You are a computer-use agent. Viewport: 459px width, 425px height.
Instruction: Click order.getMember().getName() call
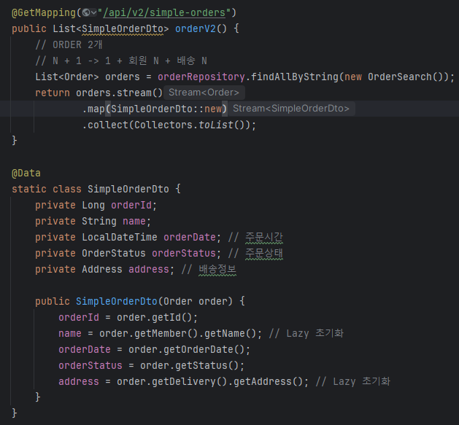tap(177, 333)
